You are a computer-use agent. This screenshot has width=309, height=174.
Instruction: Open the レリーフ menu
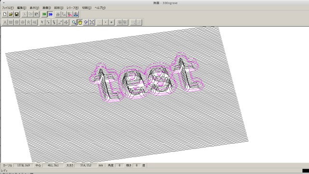(x=72, y=8)
